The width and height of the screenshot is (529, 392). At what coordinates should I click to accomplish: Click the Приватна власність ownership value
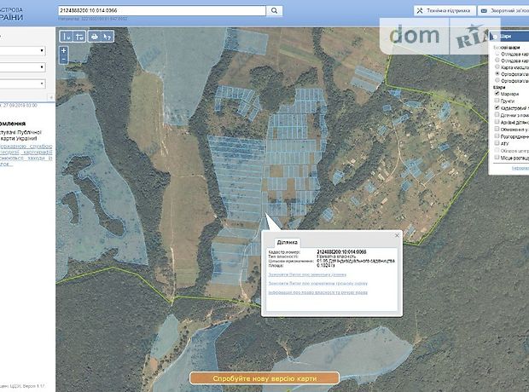click(336, 257)
